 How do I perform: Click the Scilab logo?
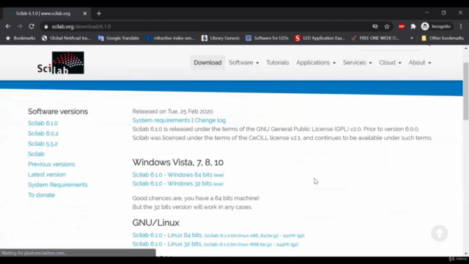(x=60, y=62)
